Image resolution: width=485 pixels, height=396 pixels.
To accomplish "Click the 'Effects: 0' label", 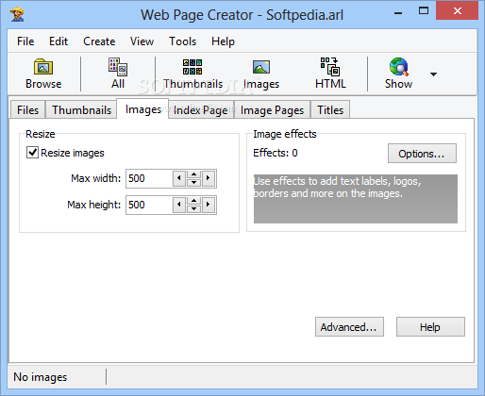I will point(276,153).
